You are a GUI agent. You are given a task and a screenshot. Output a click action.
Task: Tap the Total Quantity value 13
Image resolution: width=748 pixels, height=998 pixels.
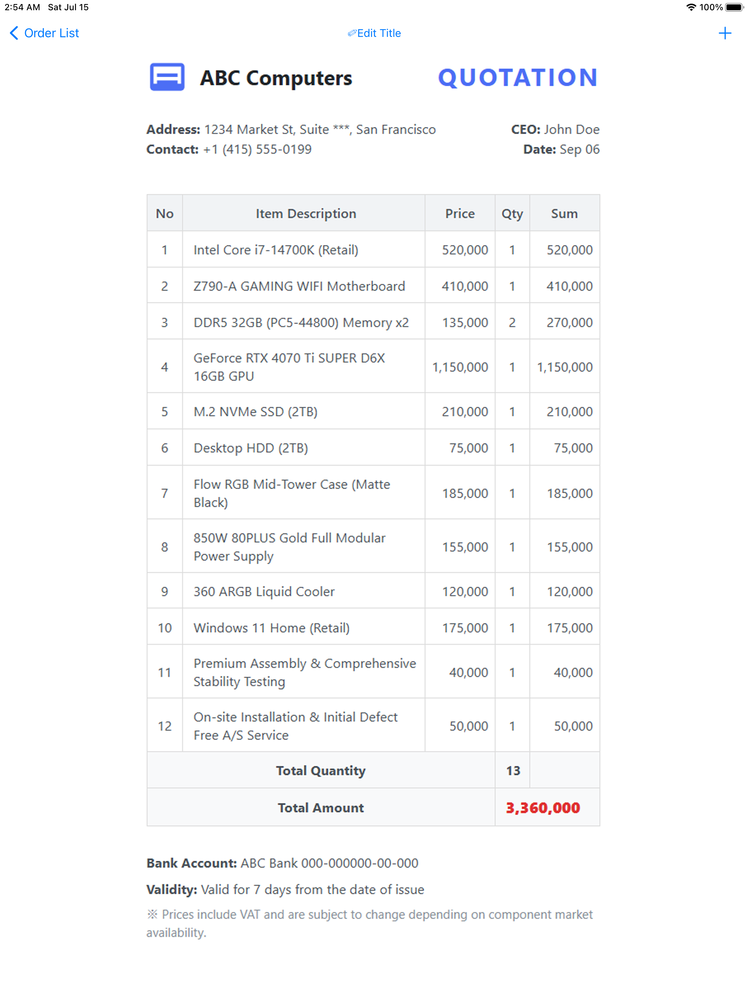coord(513,771)
